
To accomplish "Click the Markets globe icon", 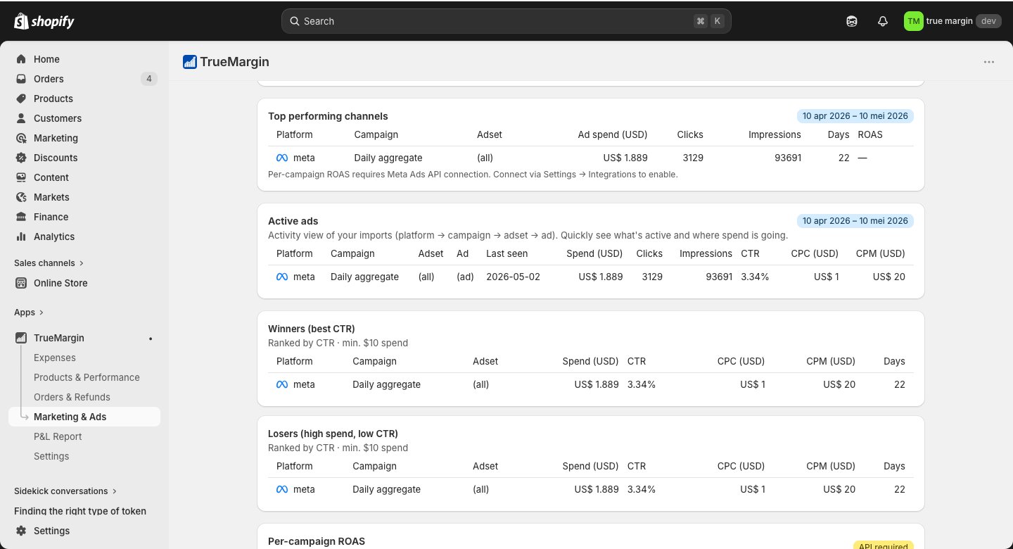I will pyautogui.click(x=21, y=197).
